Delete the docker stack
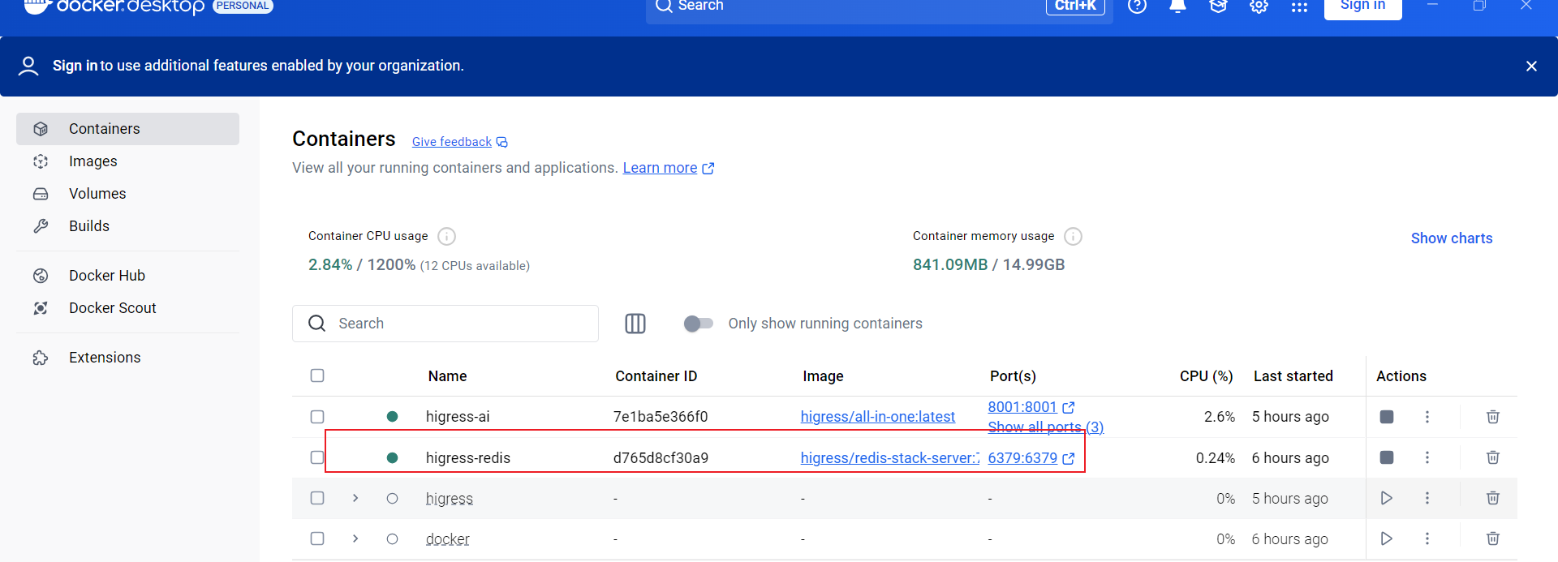The width and height of the screenshot is (1558, 562). 1492,538
